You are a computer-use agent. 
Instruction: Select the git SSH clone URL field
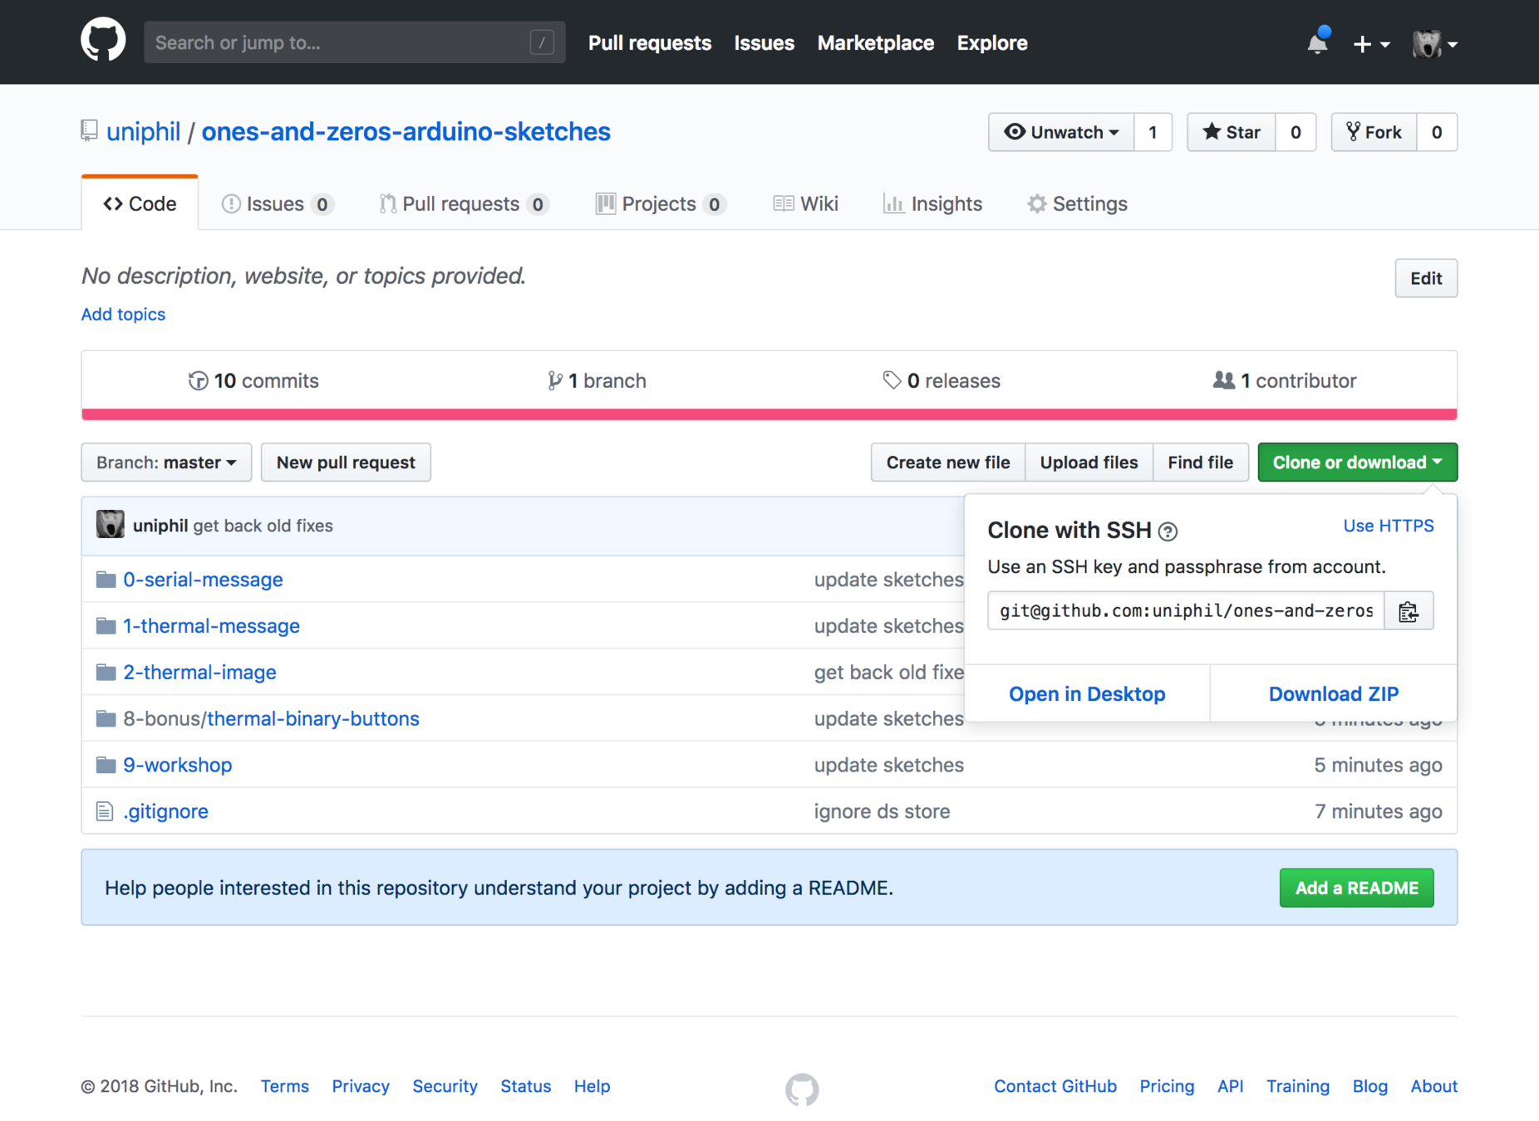[x=1186, y=611]
